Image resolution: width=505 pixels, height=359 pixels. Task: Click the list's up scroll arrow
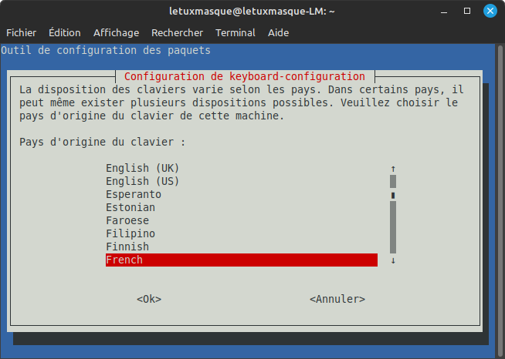[393, 169]
